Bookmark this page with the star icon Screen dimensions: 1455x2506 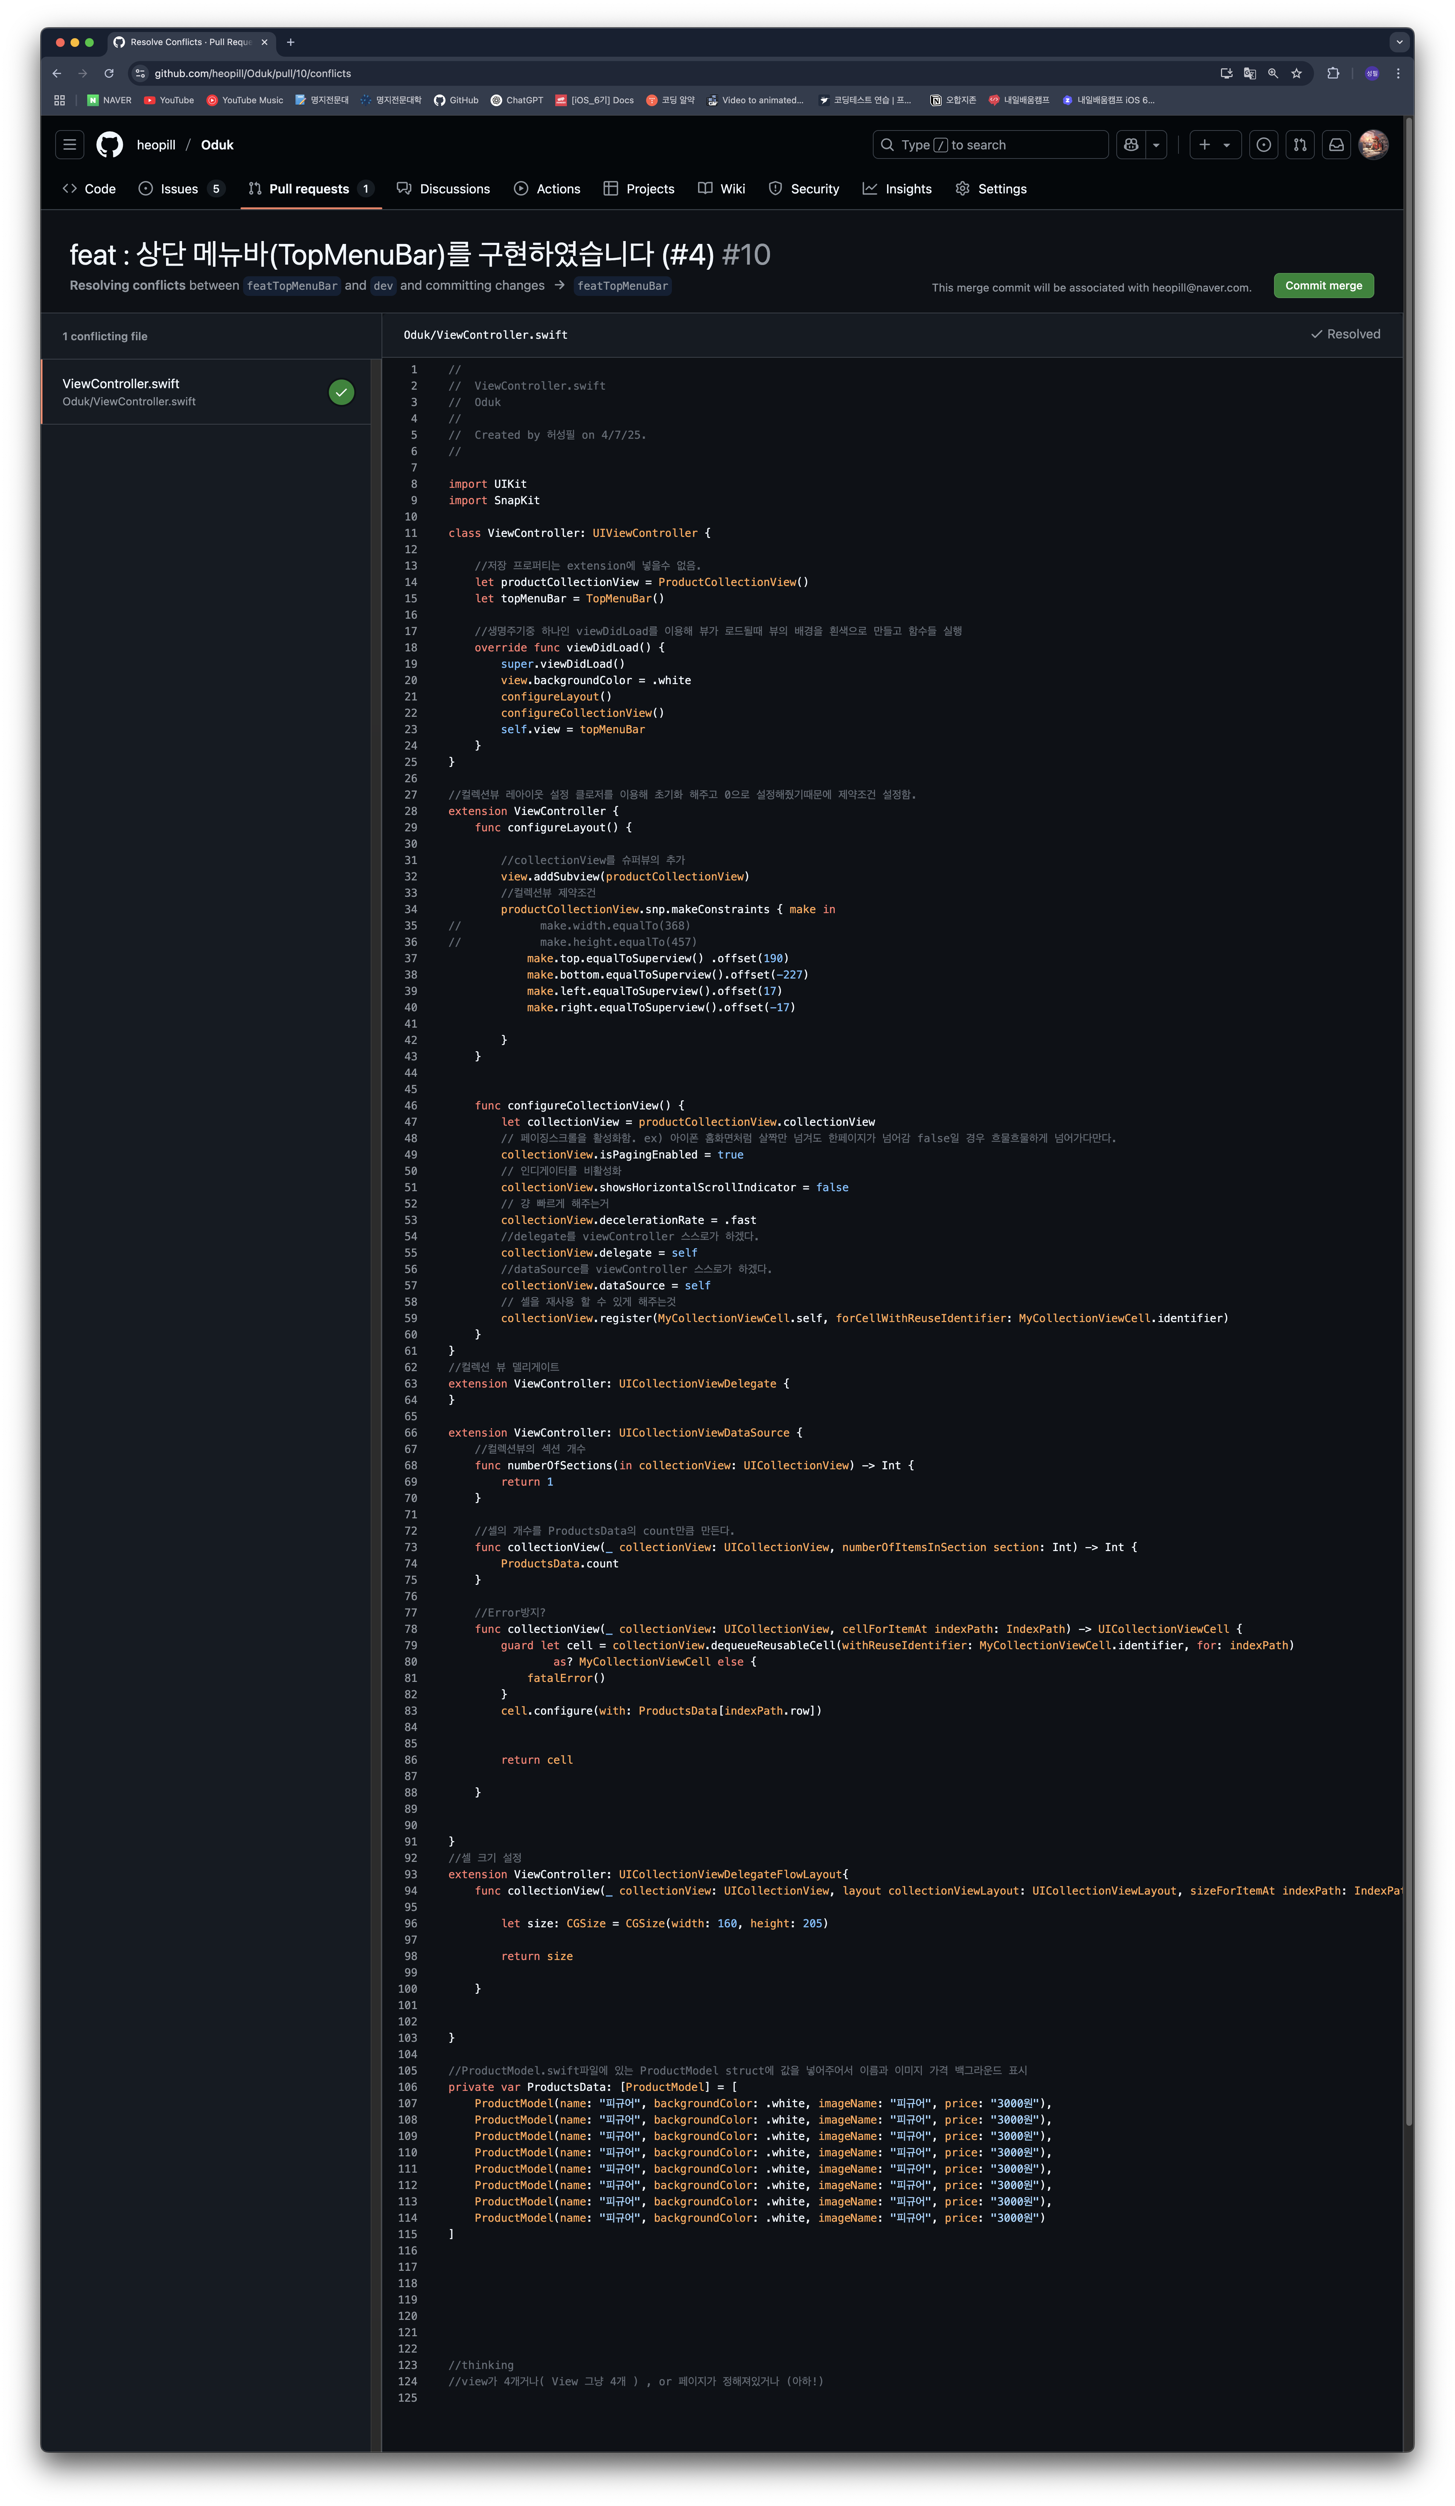pos(1296,73)
